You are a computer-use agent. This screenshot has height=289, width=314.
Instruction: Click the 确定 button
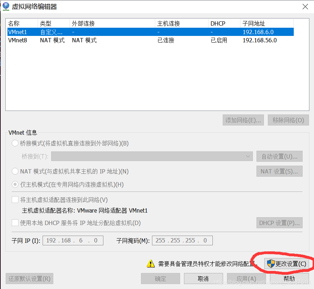pos(161,279)
